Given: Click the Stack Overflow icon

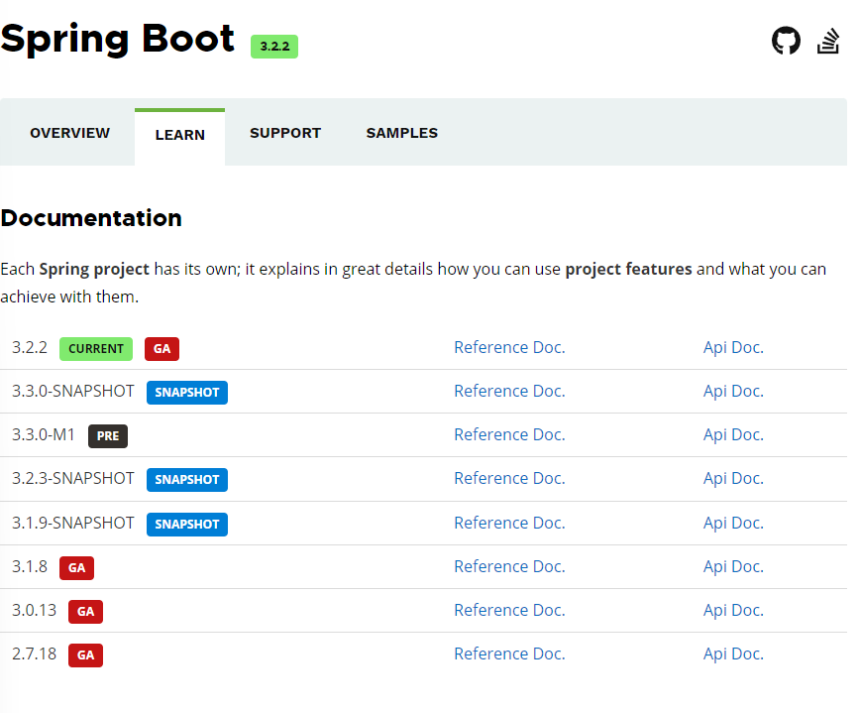Looking at the screenshot, I should point(828,41).
